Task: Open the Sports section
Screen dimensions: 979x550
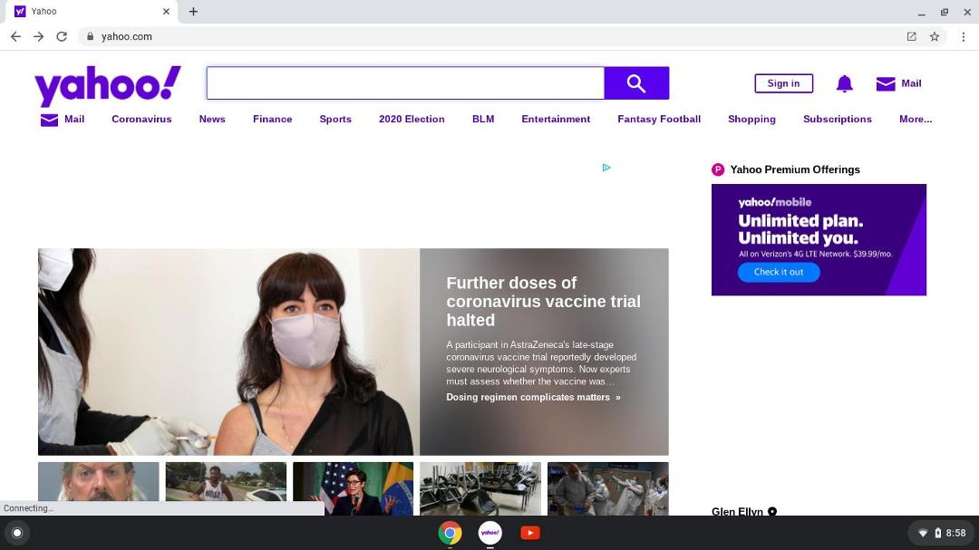Action: (x=335, y=120)
